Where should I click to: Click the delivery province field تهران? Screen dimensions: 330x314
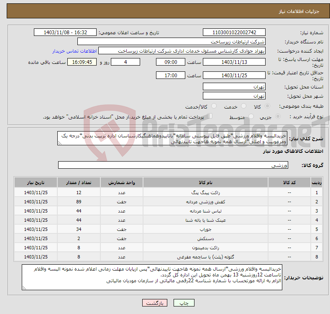[234, 86]
